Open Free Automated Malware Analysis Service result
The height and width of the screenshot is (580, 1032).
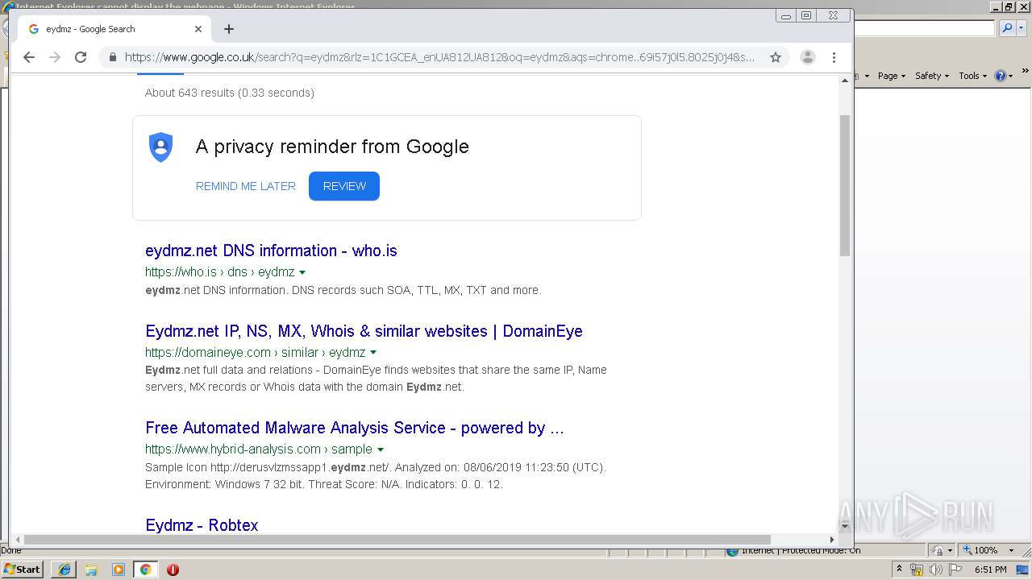pos(355,428)
